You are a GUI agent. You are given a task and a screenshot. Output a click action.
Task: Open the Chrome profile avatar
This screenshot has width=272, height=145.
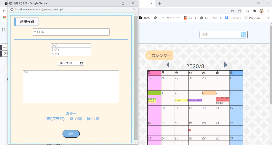coord(262,11)
